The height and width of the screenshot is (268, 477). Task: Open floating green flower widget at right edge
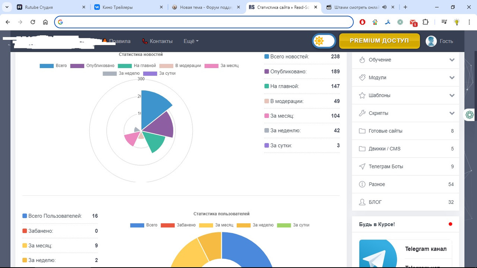(470, 114)
